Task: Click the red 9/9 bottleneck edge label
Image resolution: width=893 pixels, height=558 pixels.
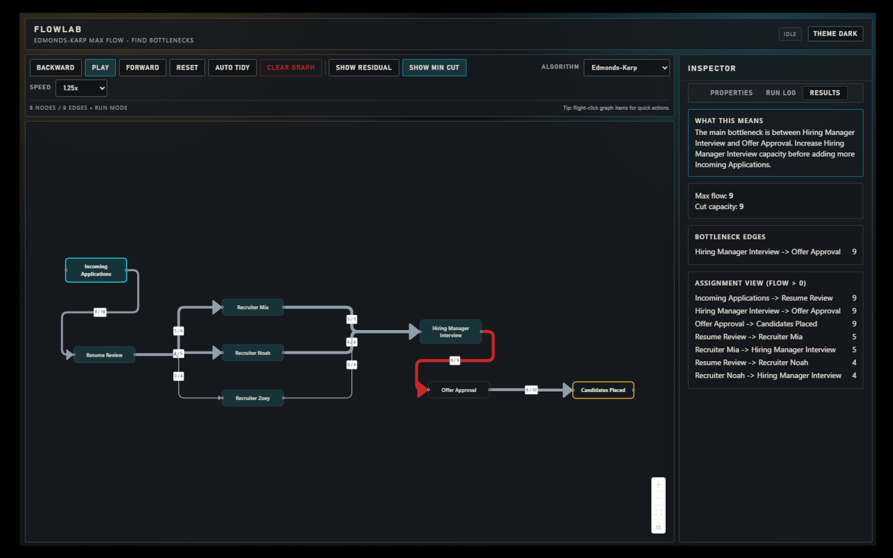Action: pyautogui.click(x=454, y=360)
